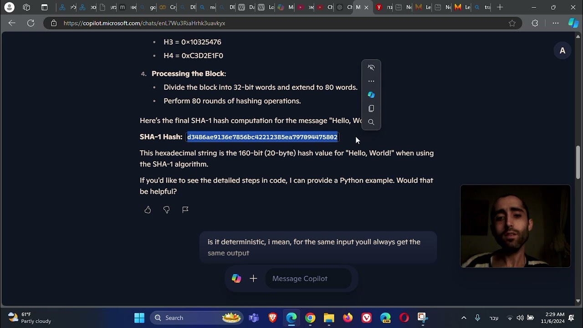Open Snipping Tool from the taskbar

(422, 318)
